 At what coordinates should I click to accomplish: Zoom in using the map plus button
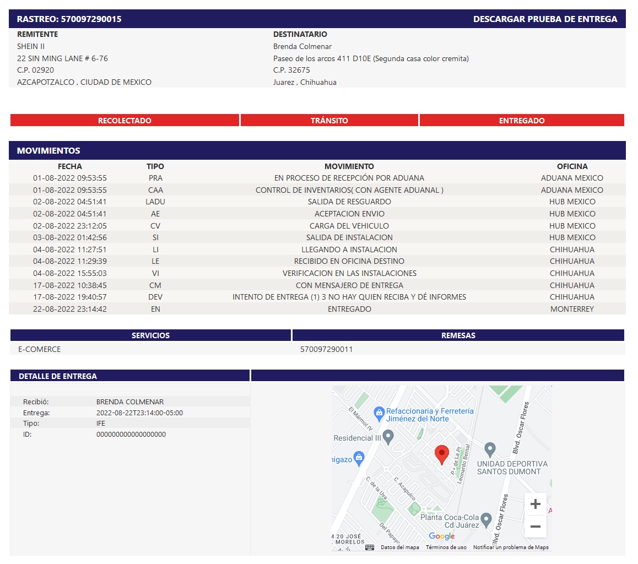[x=535, y=503]
